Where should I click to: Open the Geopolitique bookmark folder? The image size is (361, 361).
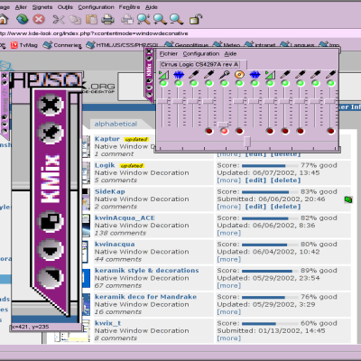point(187,45)
